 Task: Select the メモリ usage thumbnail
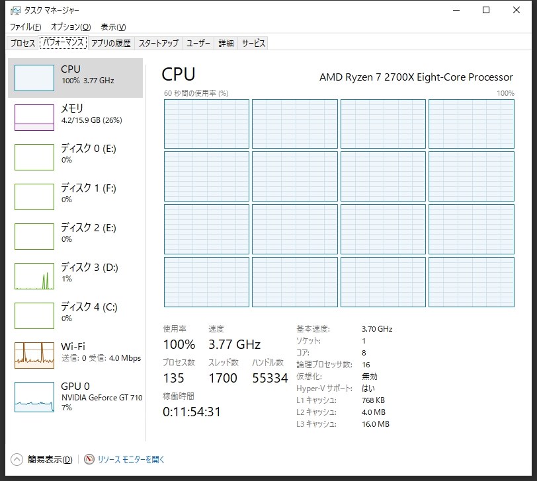point(34,118)
